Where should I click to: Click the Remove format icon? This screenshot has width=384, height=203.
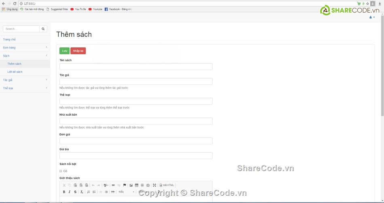coord(82,192)
